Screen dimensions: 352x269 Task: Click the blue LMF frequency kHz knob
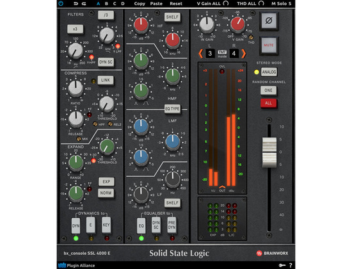point(172,142)
